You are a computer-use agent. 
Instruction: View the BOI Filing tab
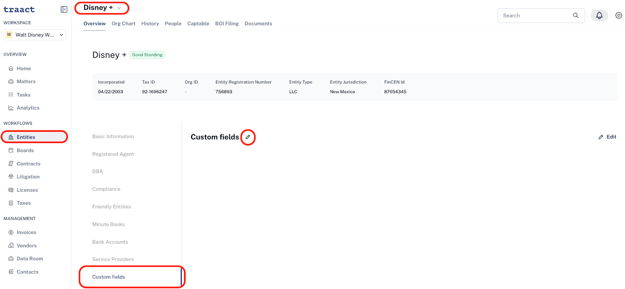click(227, 24)
